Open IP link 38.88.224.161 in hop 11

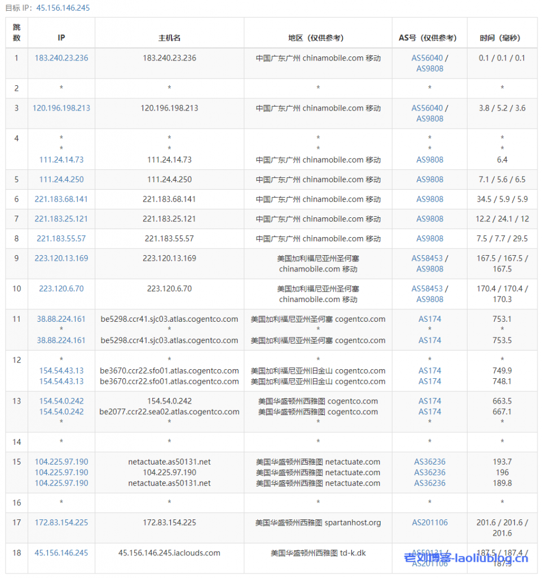tap(60, 319)
